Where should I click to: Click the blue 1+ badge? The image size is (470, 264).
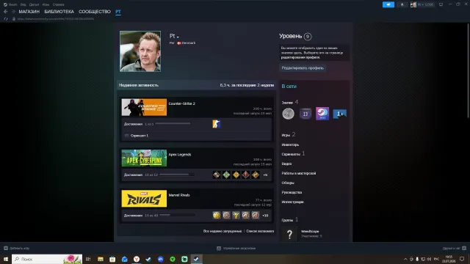point(339,114)
